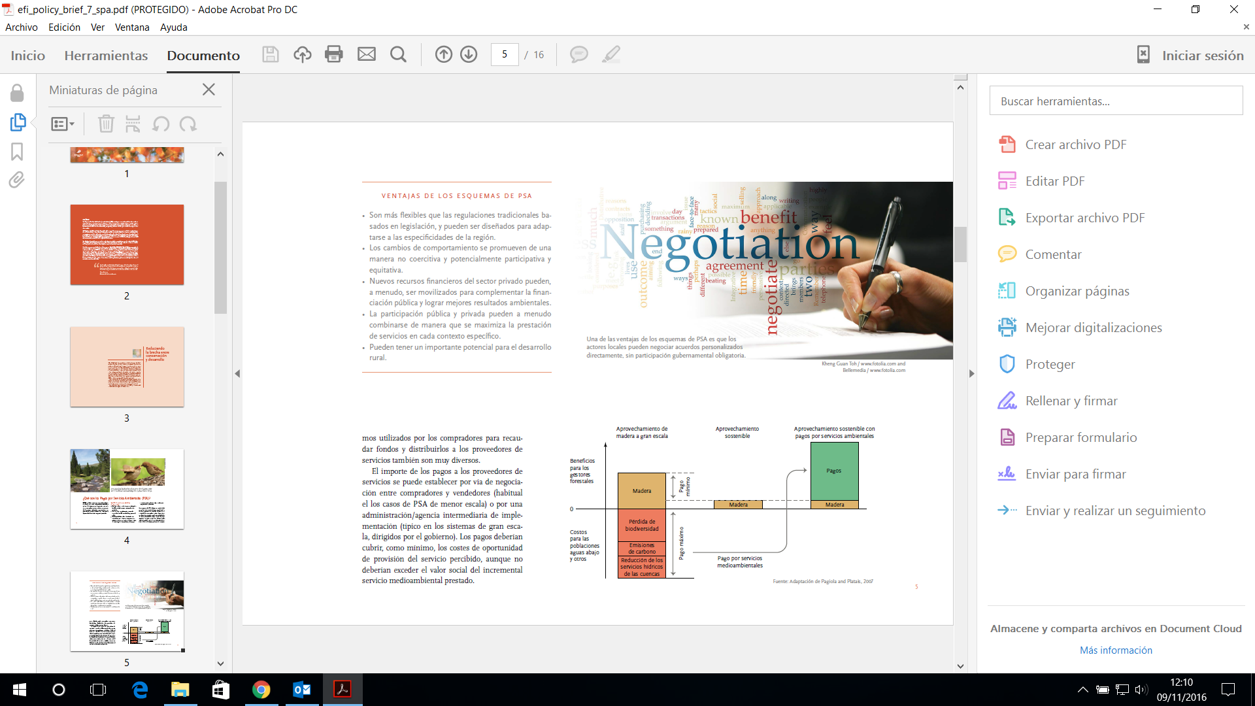Open the attachments paperclip panel
Viewport: 1255px width, 706px height.
click(17, 180)
